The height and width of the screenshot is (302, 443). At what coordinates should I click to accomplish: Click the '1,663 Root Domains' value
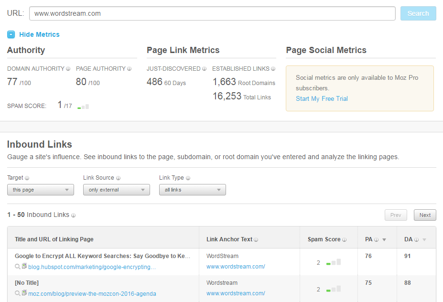tap(244, 82)
